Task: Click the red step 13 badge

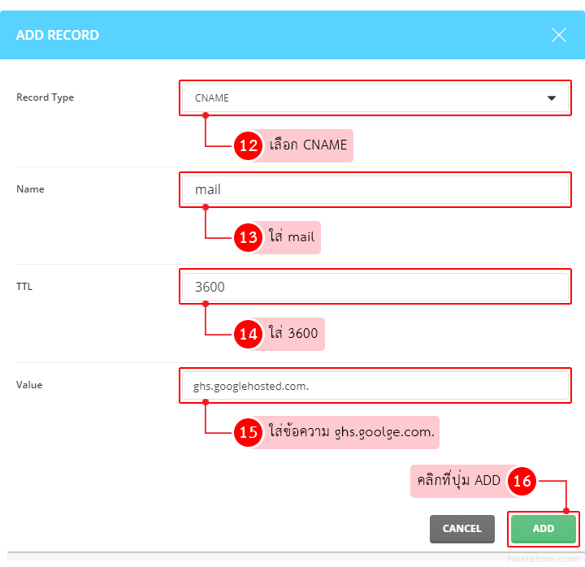Action: 247,238
